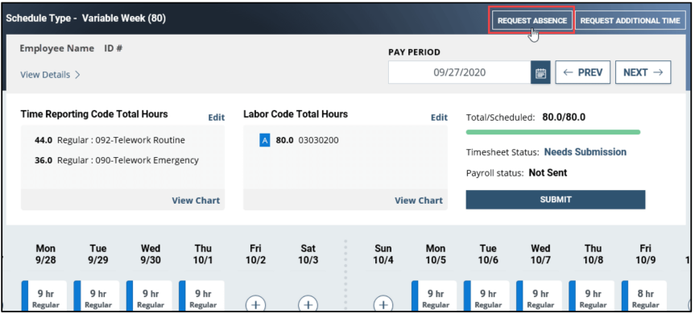Viewport: 695px width, 314px height.
Task: Click Schedule Type Variable Week (80) header
Action: (85, 19)
